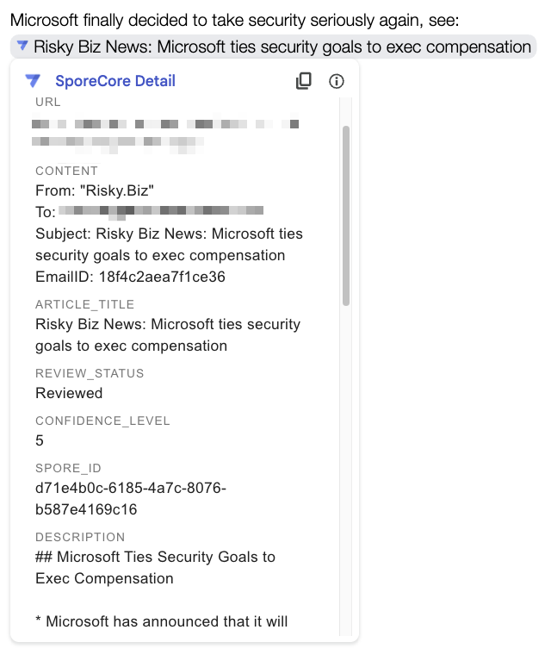Screen dimensions: 551x661
Task: Click the scrollbar thumb in the detail panel
Action: [346, 215]
